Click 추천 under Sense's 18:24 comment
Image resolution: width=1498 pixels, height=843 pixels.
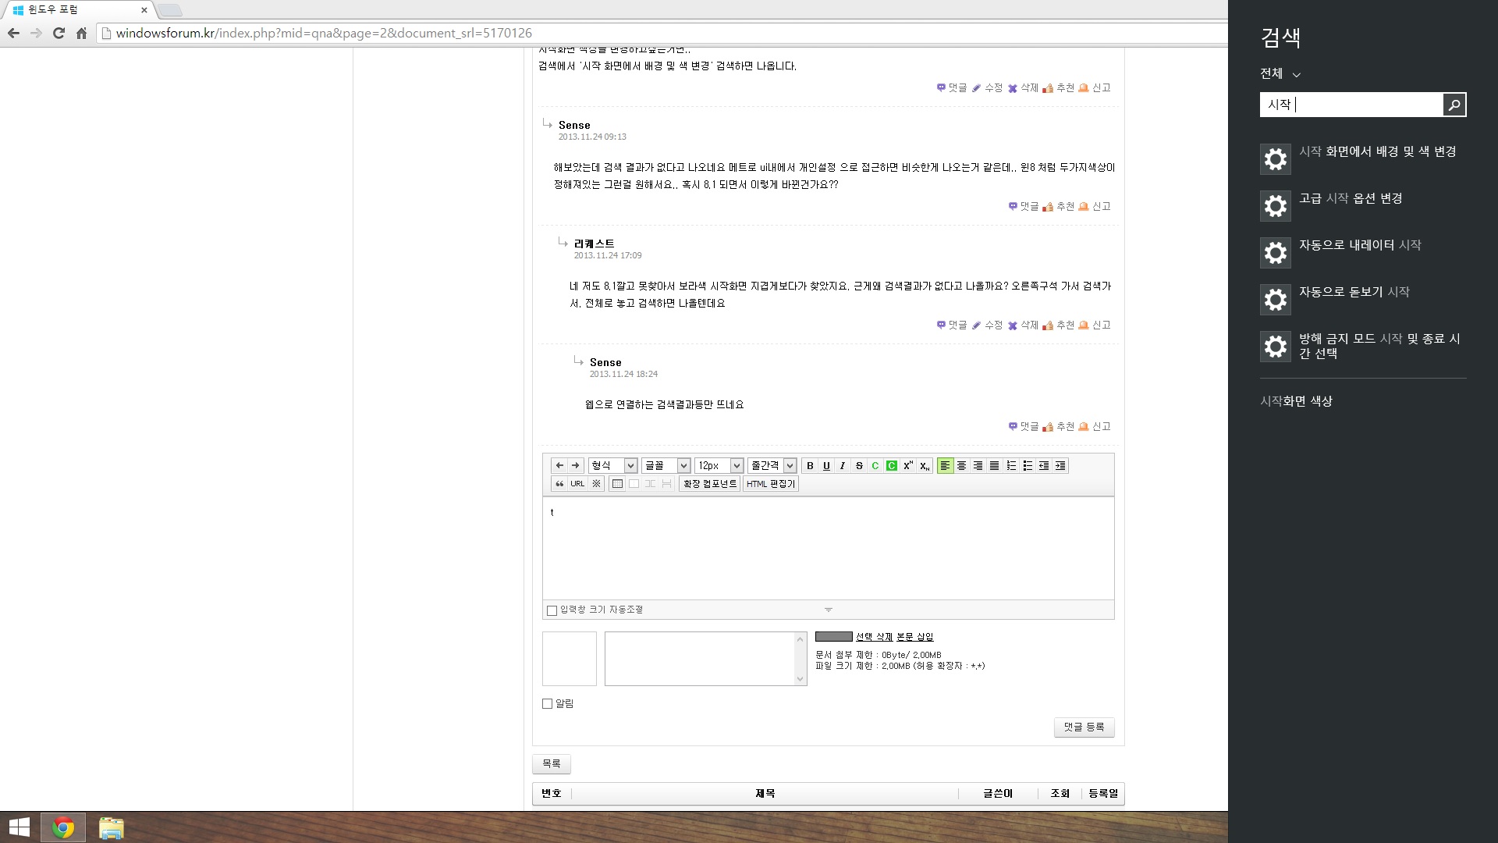pyautogui.click(x=1059, y=427)
